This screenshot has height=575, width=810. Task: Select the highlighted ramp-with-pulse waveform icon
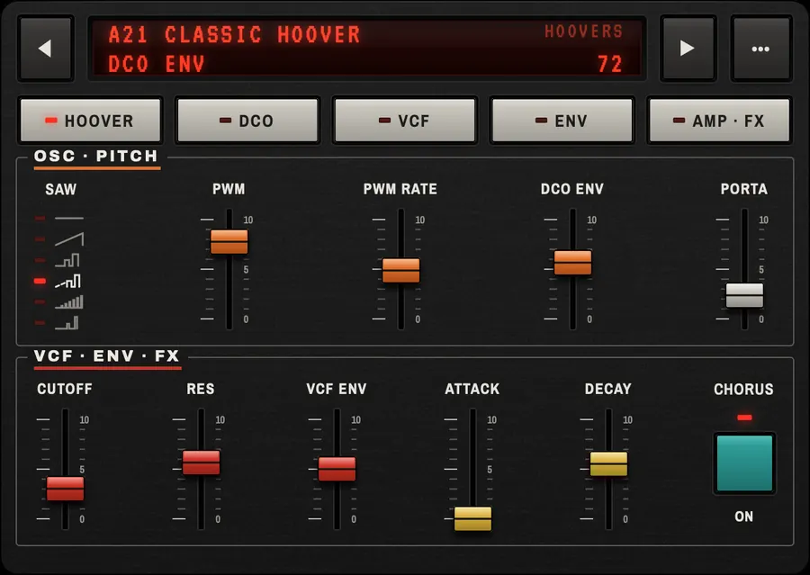coord(67,281)
